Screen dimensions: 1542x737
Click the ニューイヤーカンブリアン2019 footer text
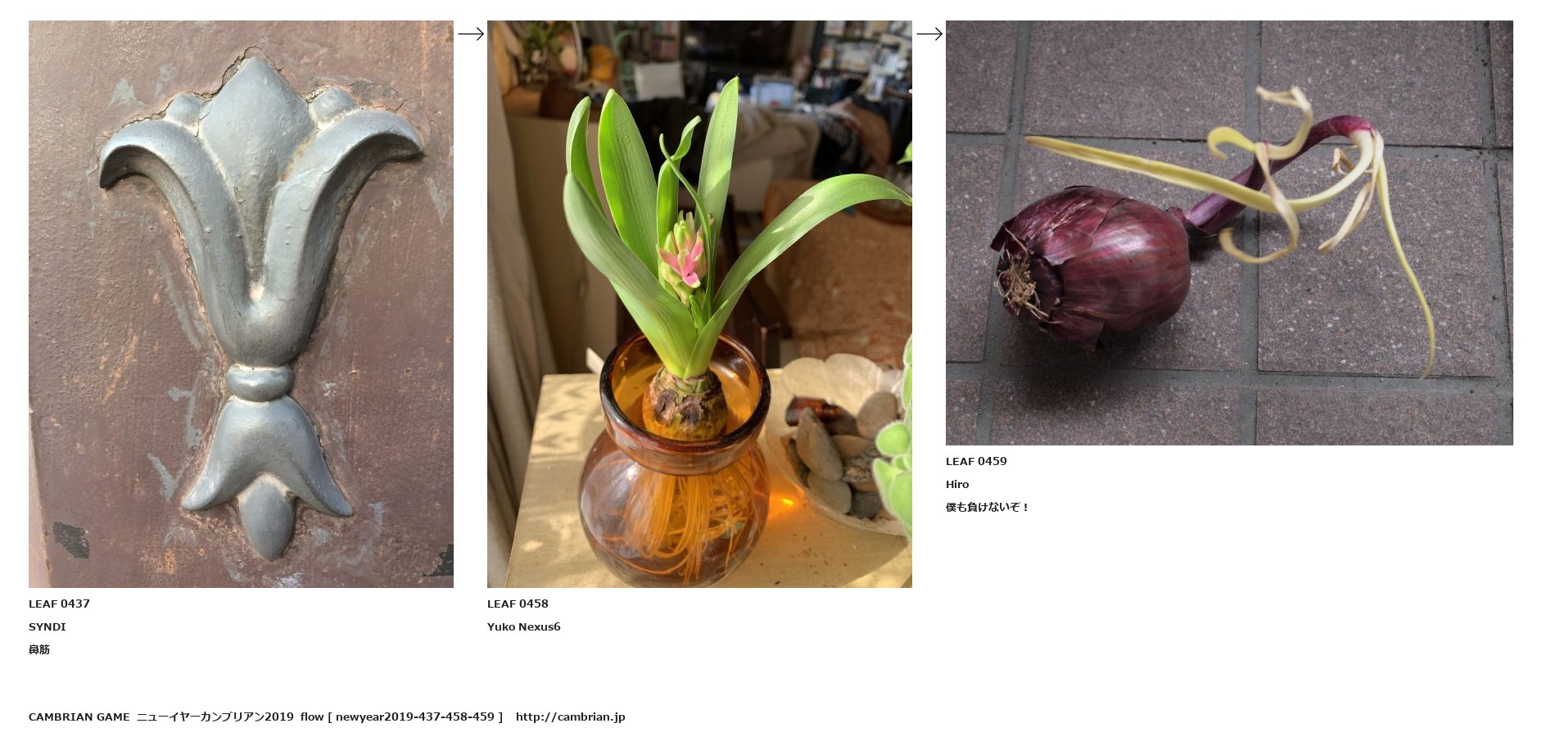(215, 717)
